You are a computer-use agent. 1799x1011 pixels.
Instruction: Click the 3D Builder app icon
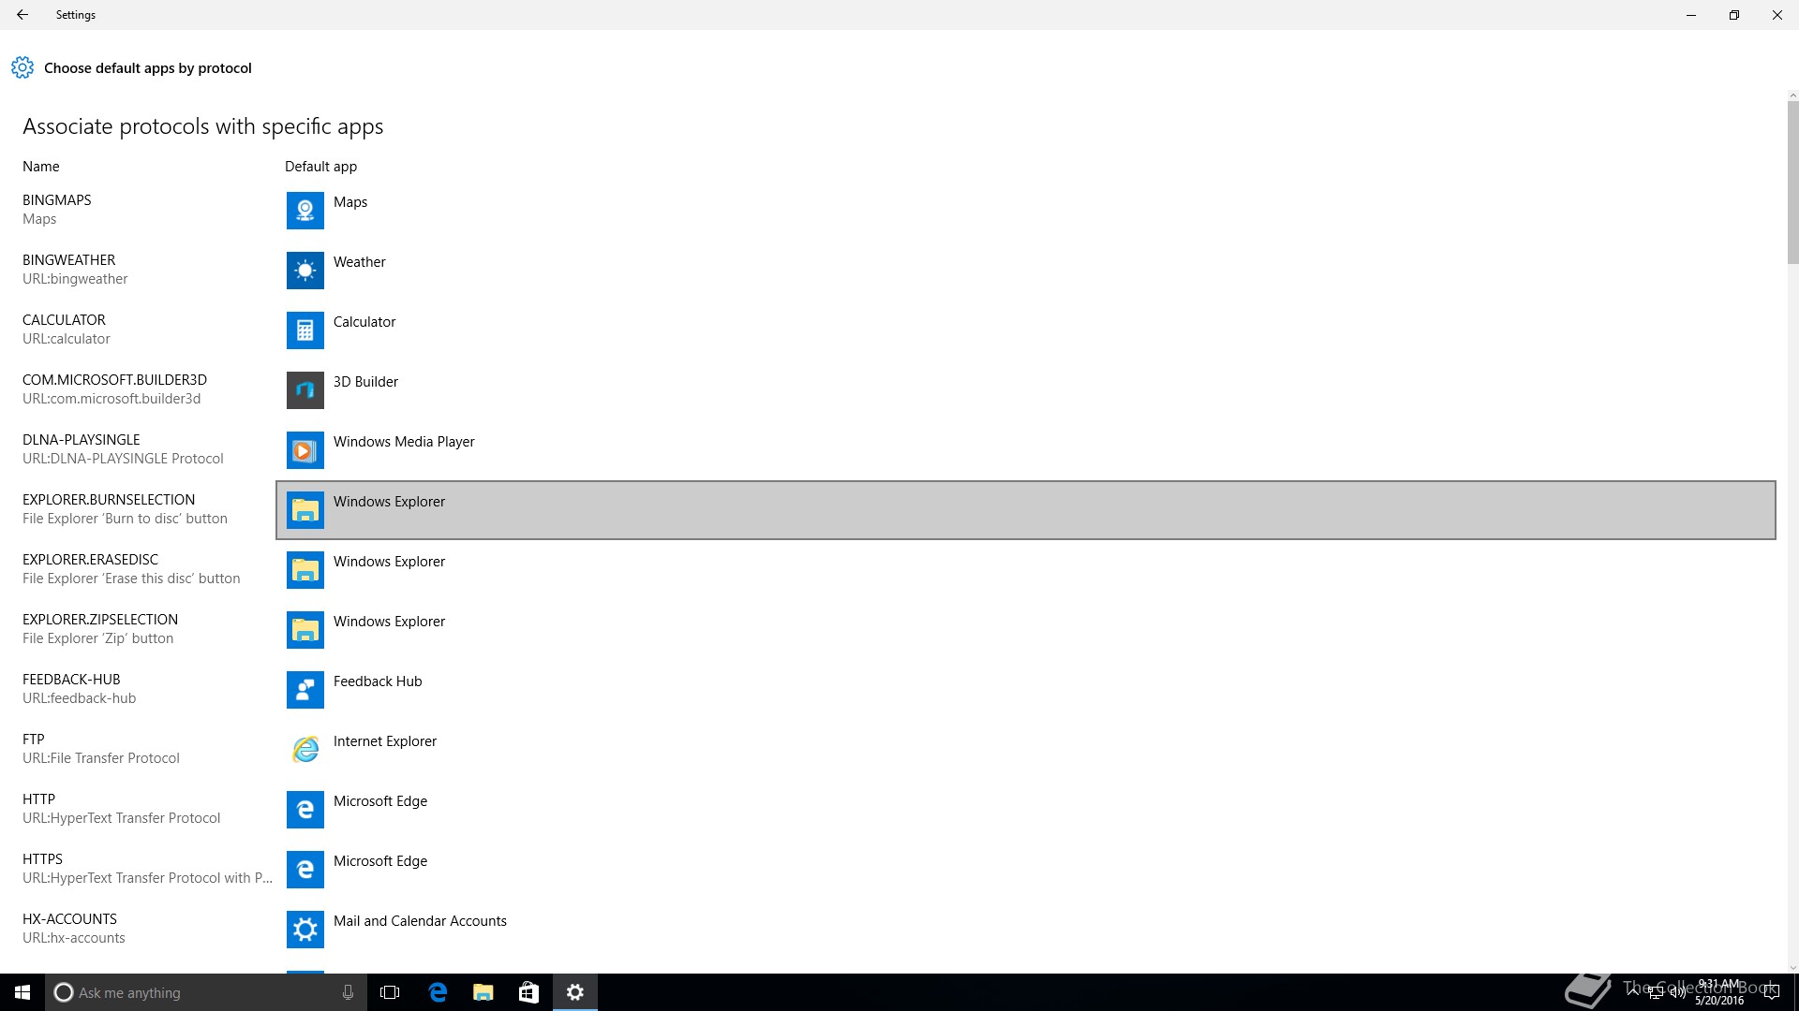pos(305,390)
